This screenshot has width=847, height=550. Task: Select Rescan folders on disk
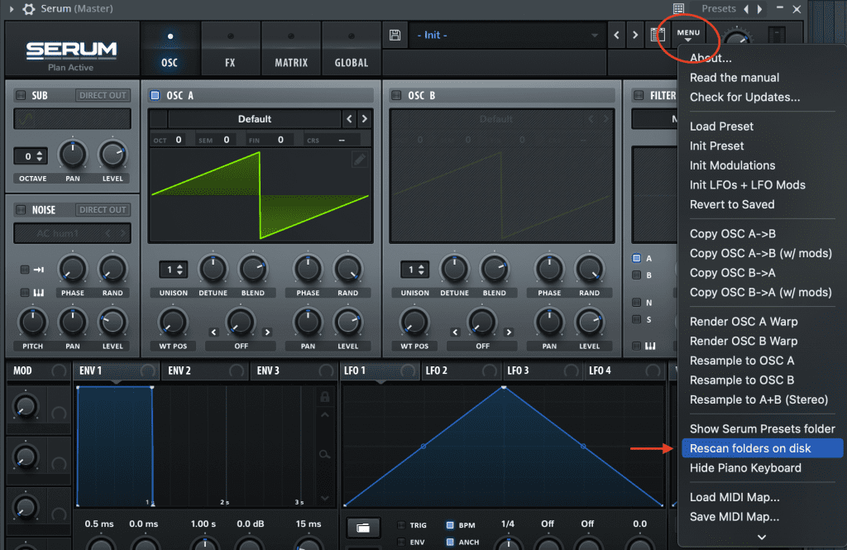pos(762,448)
